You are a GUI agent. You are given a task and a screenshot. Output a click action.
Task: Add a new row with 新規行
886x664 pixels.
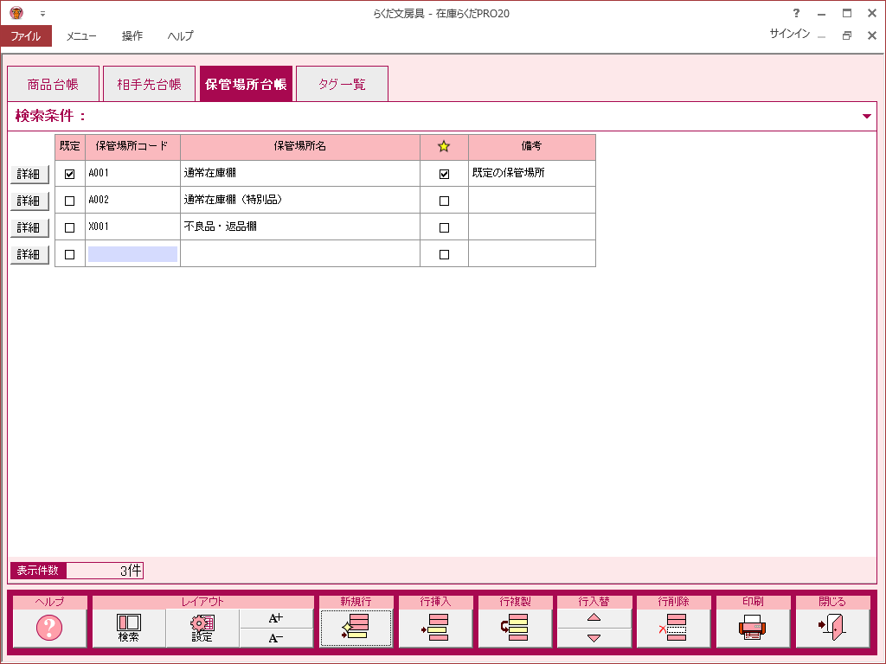click(x=356, y=629)
